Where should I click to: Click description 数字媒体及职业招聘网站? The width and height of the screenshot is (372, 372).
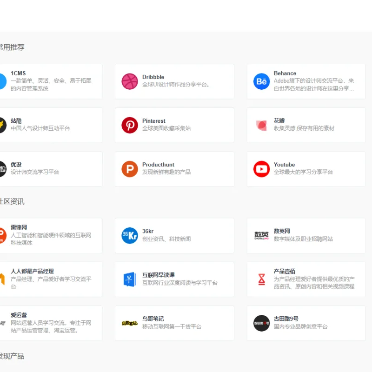tap(303, 239)
